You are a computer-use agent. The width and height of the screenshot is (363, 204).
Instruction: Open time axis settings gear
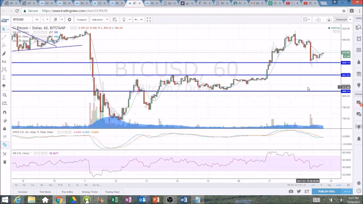tap(348, 185)
